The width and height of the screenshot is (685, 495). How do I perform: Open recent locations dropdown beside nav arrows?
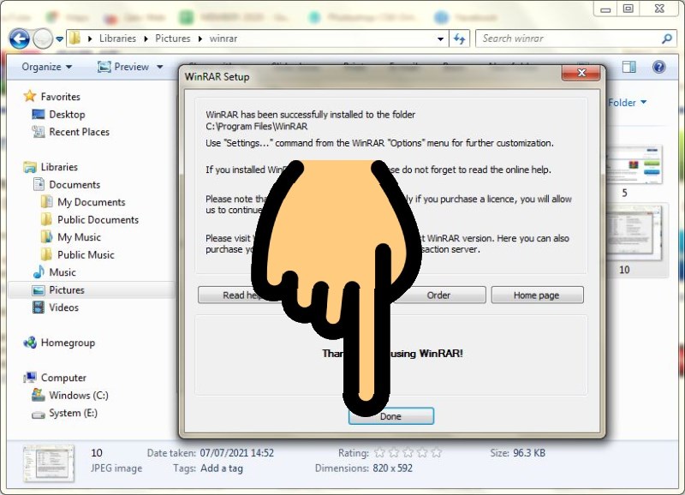tap(59, 39)
